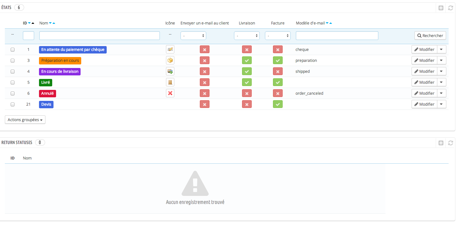Click Modifier for Devis state
The image size is (457, 232).
pyautogui.click(x=424, y=104)
